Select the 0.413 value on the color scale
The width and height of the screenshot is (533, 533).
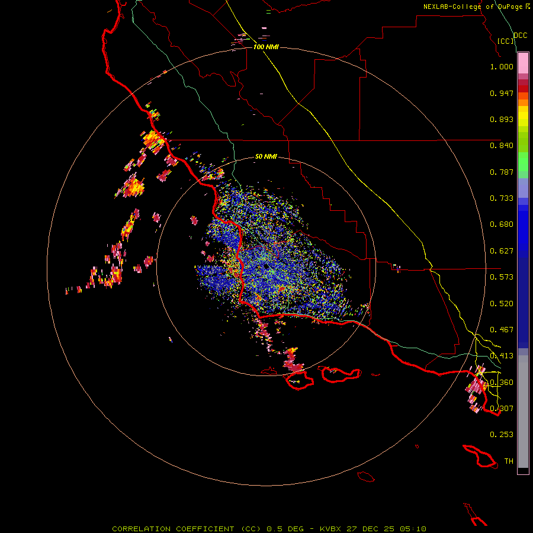click(x=502, y=356)
